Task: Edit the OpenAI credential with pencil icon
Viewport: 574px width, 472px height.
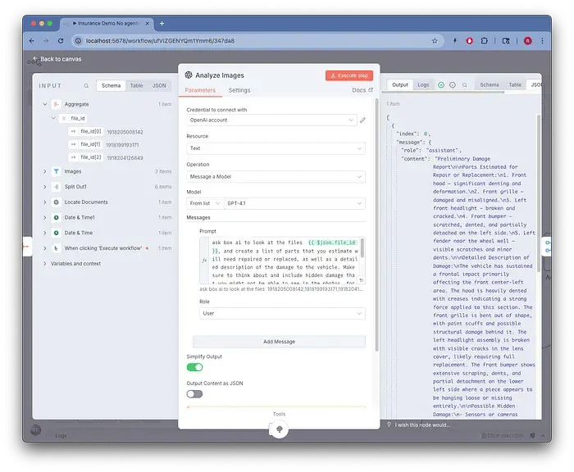Action: [x=362, y=120]
